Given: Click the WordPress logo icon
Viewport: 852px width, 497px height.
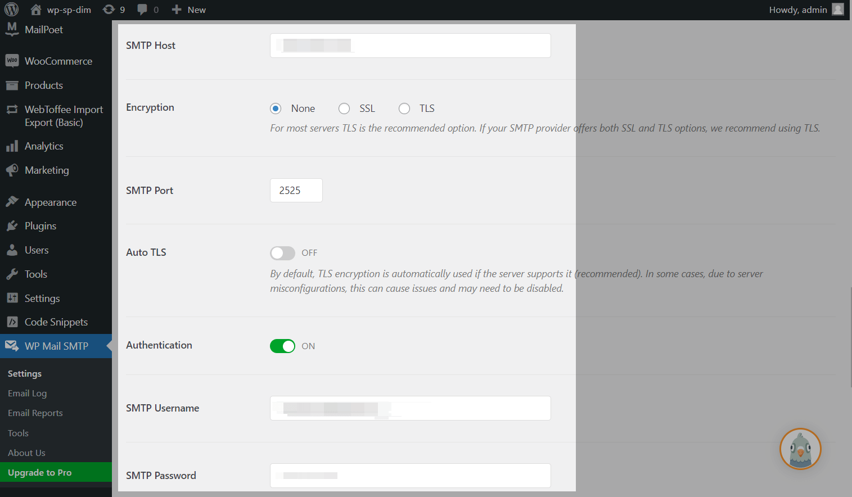Looking at the screenshot, I should coord(12,10).
